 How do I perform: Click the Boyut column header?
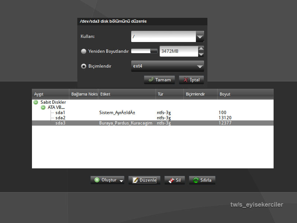[245, 94]
